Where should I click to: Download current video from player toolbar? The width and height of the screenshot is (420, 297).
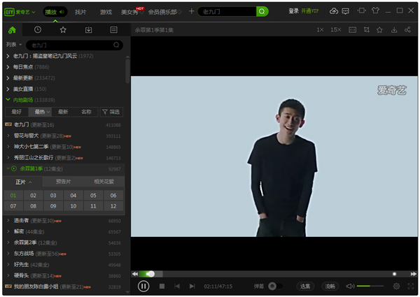394,29
